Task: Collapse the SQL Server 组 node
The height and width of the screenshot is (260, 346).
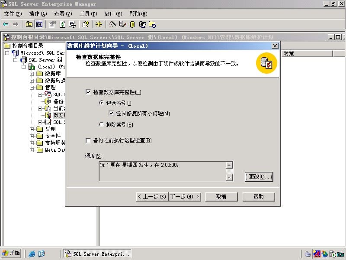Action: coord(15,60)
